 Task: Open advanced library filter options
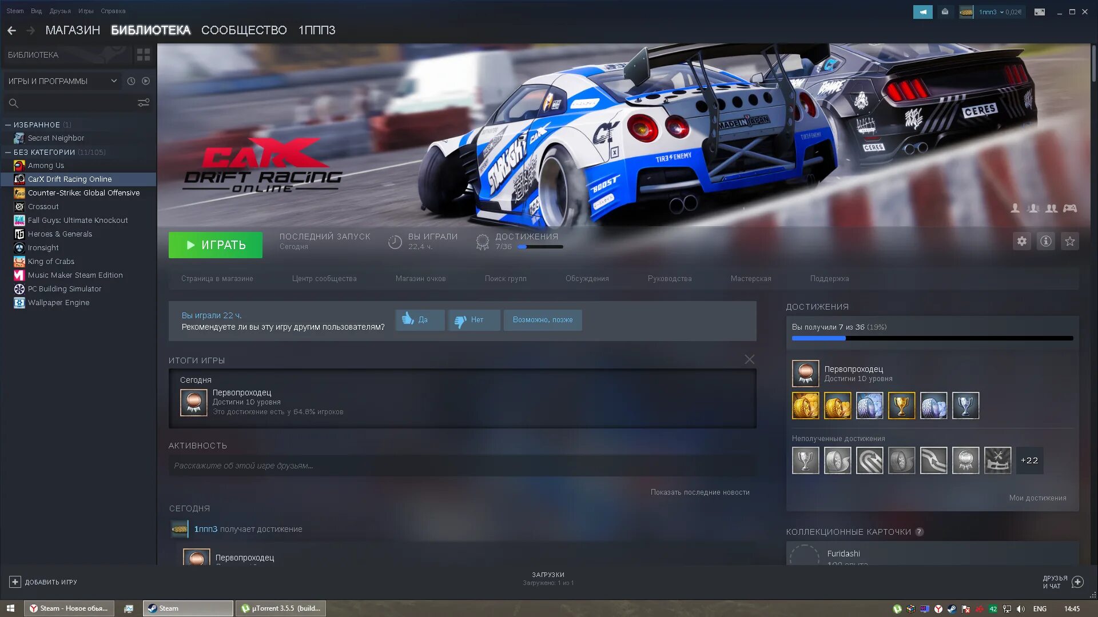click(143, 103)
